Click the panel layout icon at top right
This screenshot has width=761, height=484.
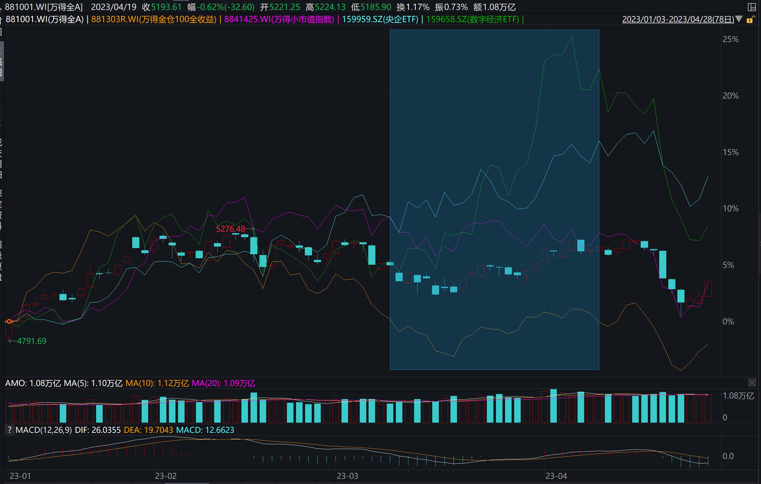pyautogui.click(x=752, y=7)
